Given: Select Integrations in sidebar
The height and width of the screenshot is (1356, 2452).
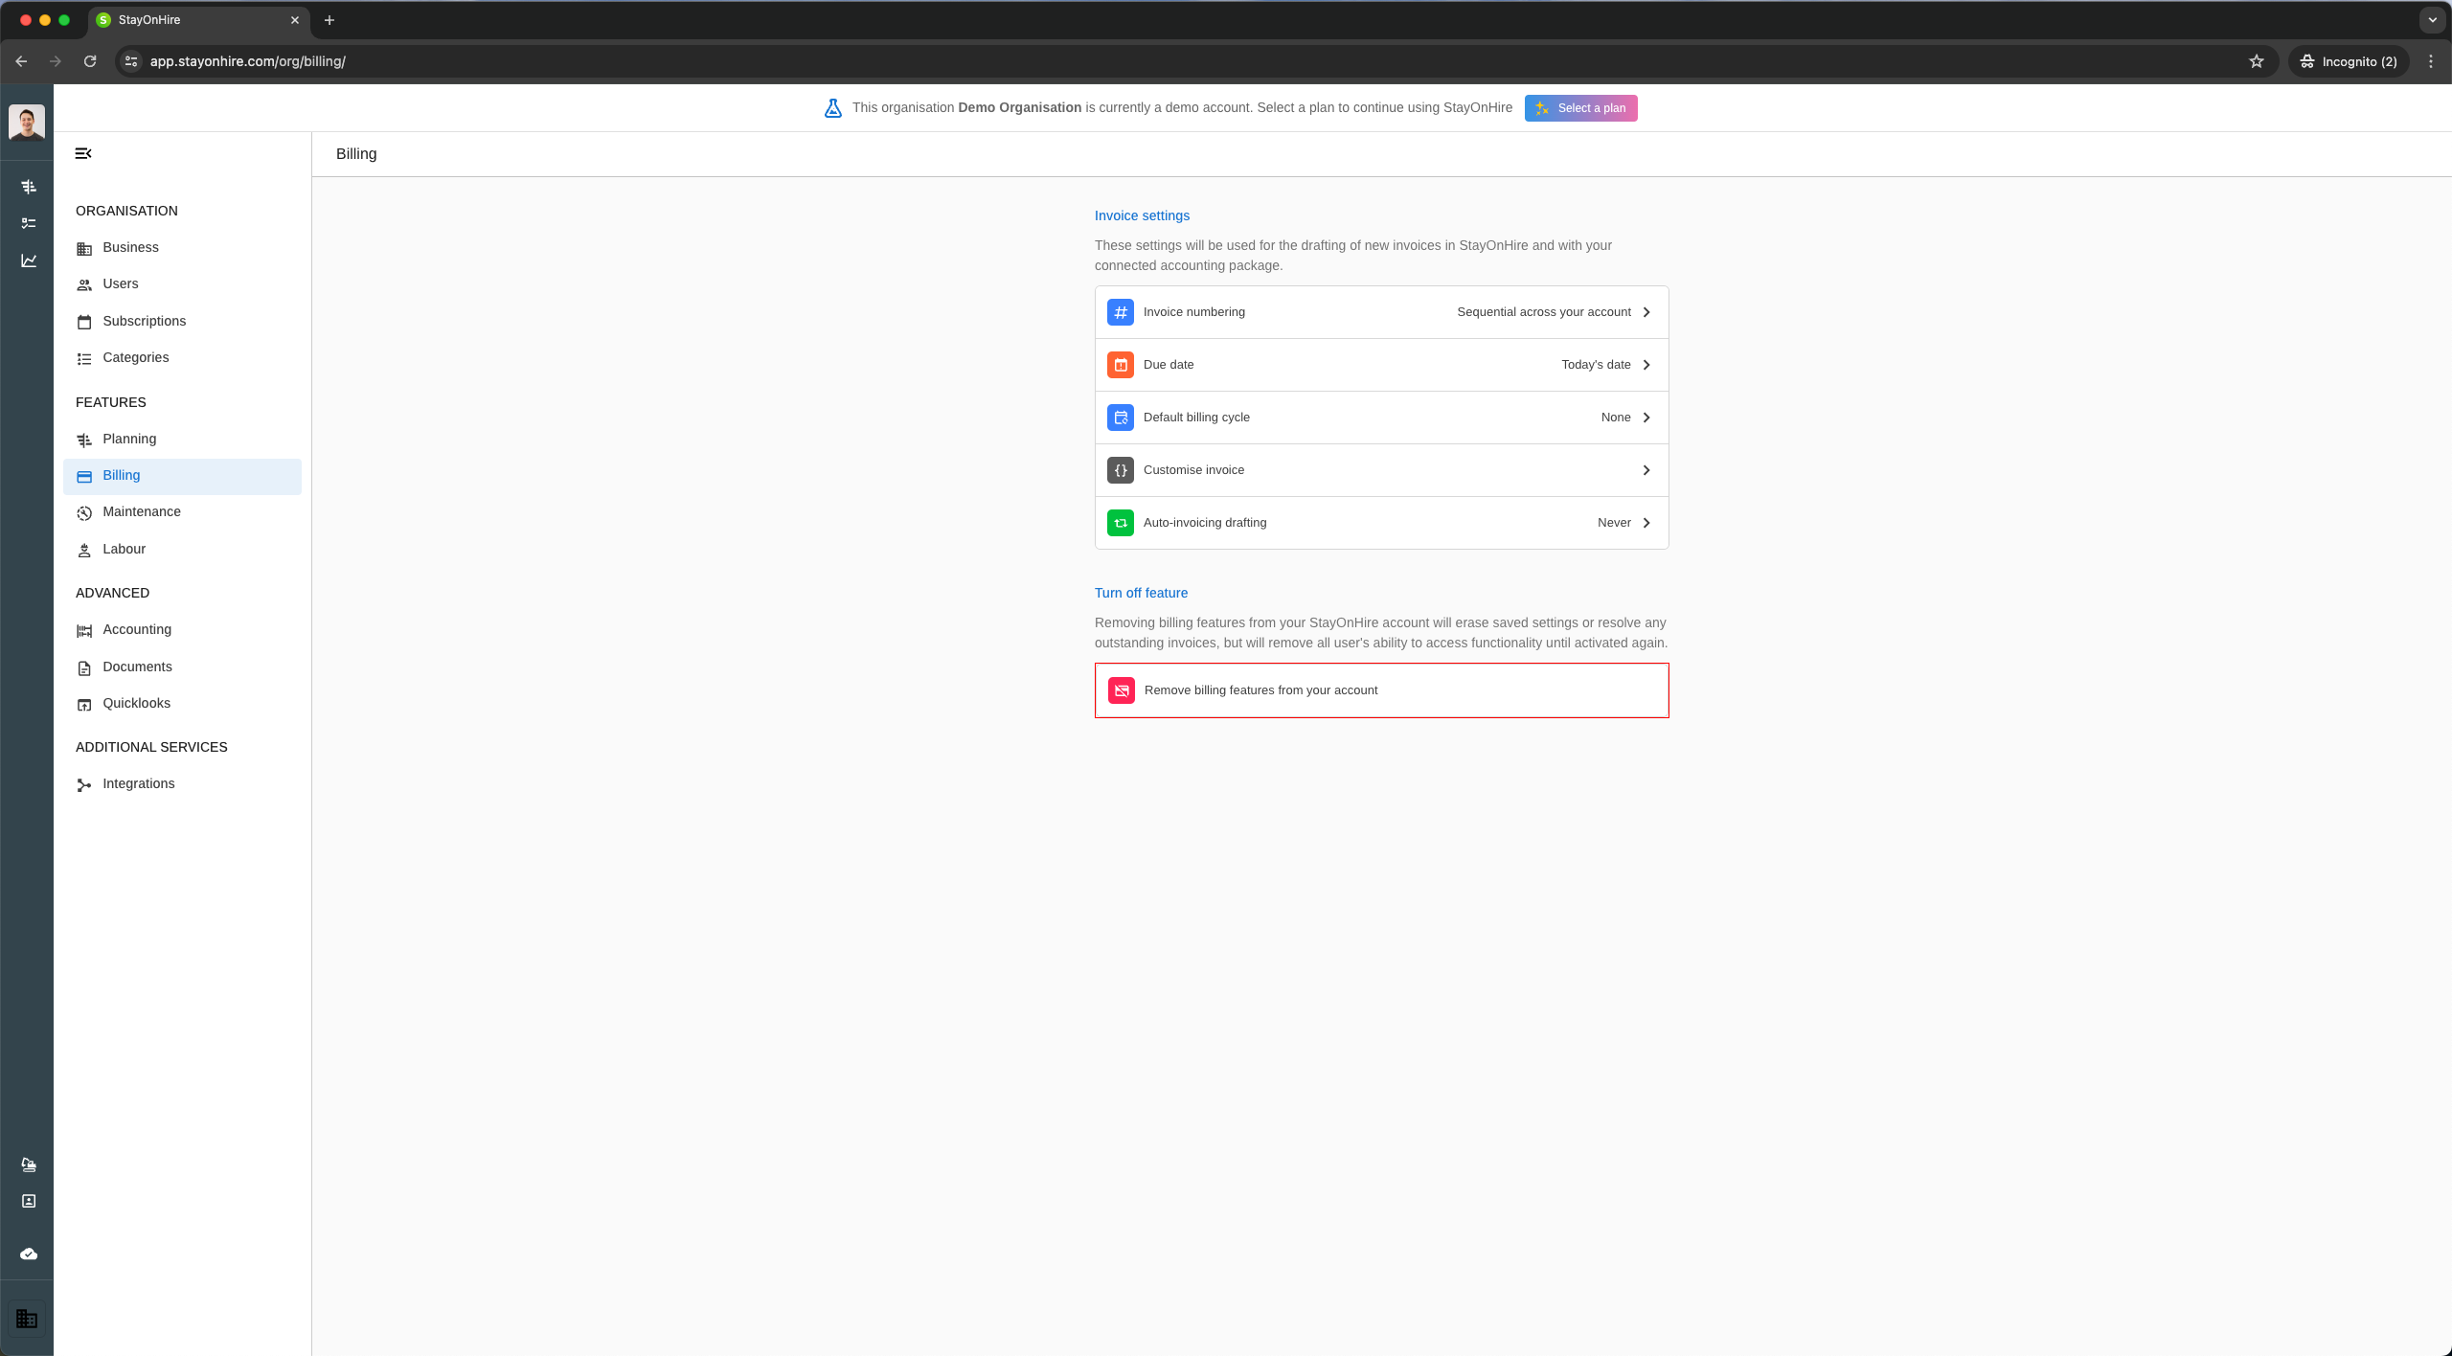Looking at the screenshot, I should click(138, 783).
